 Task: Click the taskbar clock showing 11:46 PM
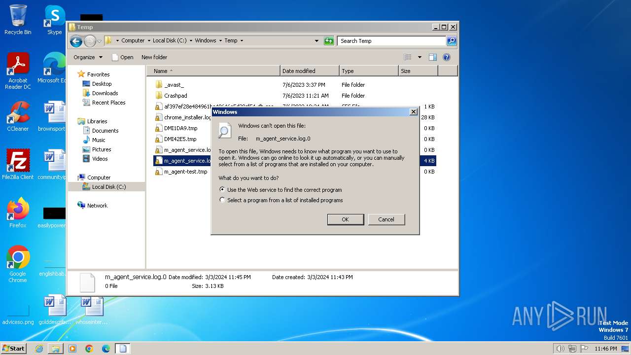point(605,349)
